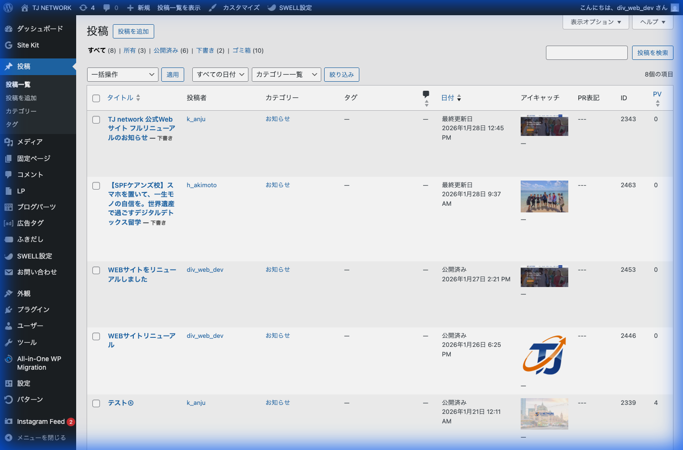Viewport: 683px width, 450px height.
Task: Toggle the select-all checkbox in table header
Action: pyautogui.click(x=96, y=98)
